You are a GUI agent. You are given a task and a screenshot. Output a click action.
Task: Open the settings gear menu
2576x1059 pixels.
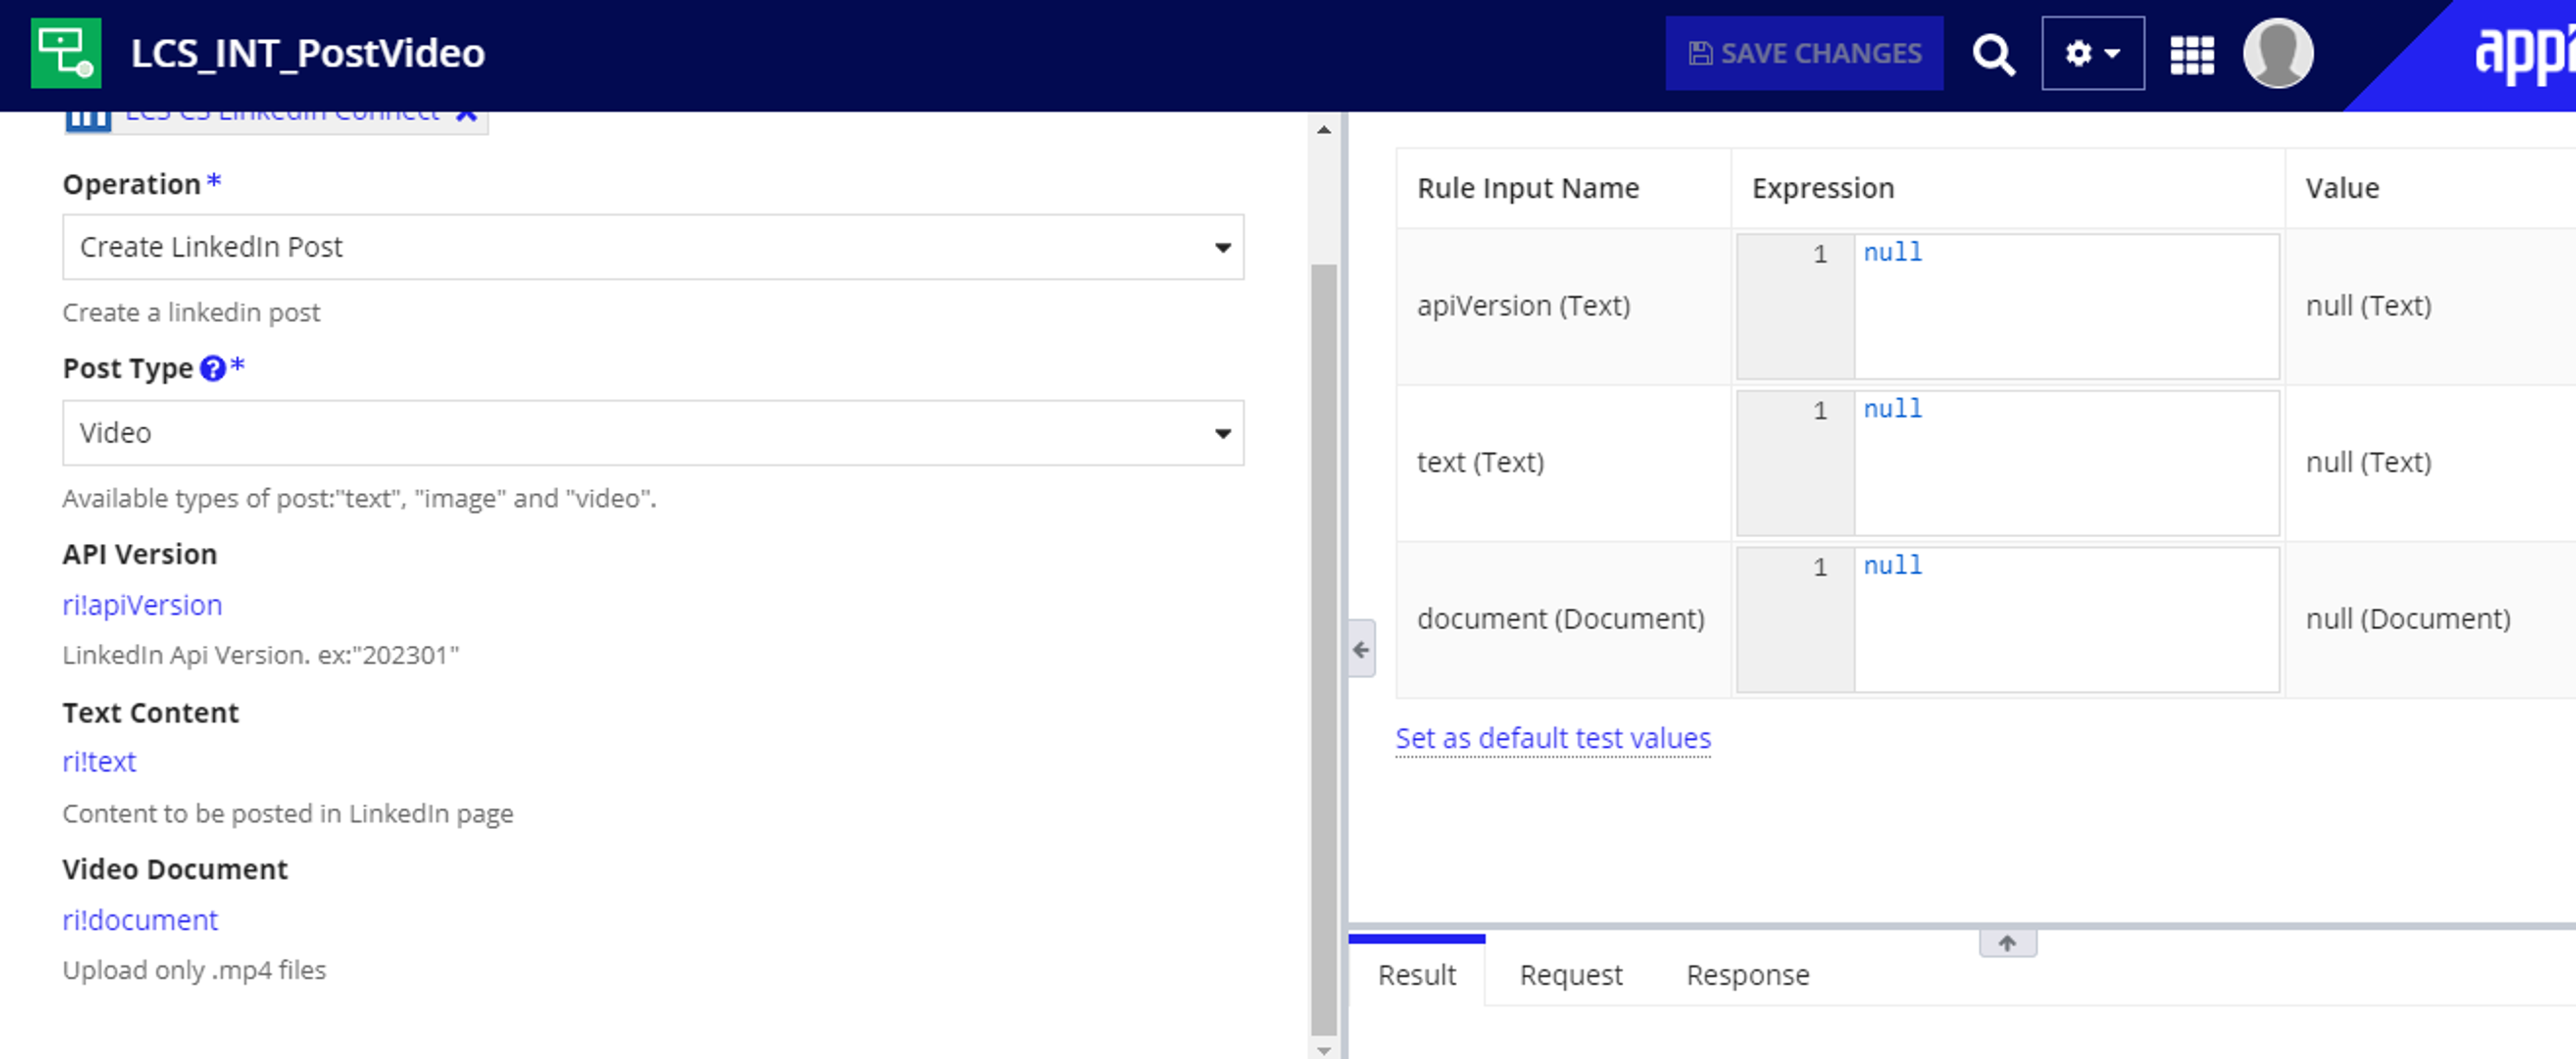[2093, 53]
